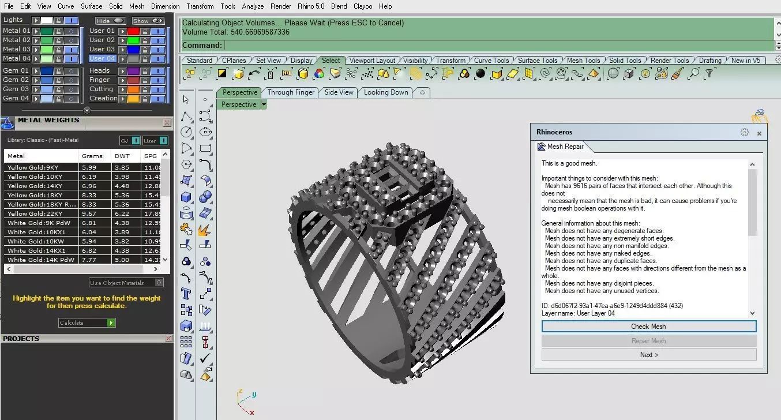Click Gem 01 dark blue swatch
The width and height of the screenshot is (781, 420).
tap(47, 71)
